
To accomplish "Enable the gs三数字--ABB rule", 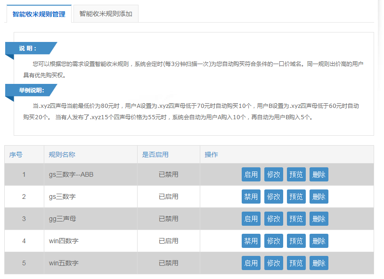I will coord(251,174).
